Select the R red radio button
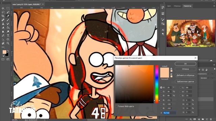This screenshot has height=121, width=216. click(161, 100)
